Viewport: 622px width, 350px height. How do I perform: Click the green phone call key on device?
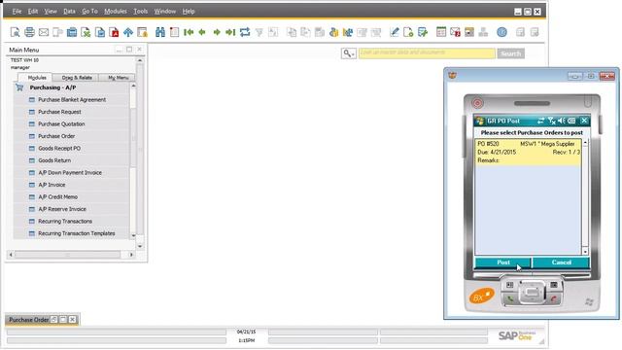510,299
